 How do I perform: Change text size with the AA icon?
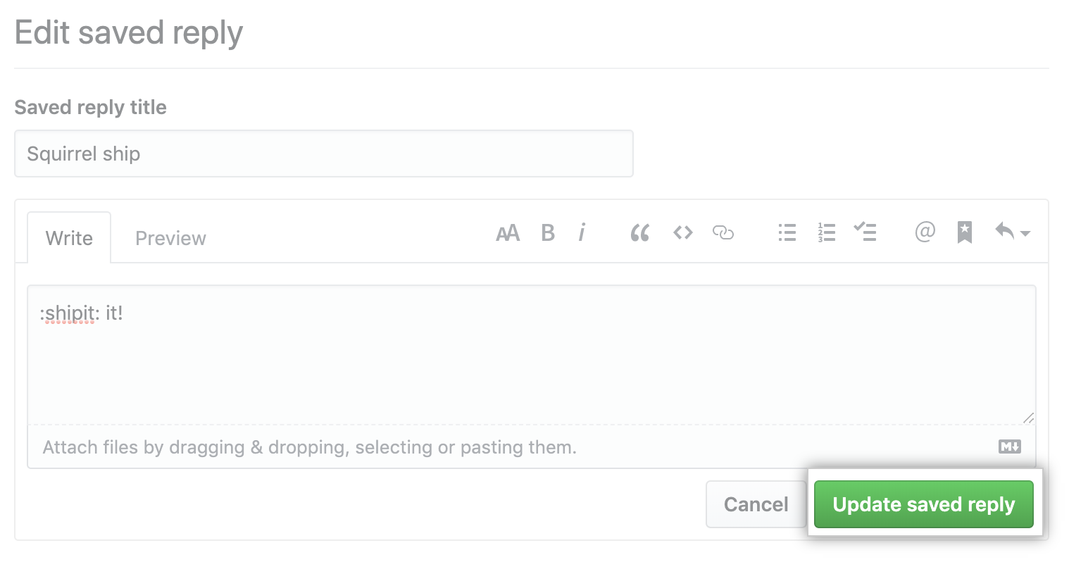point(507,232)
